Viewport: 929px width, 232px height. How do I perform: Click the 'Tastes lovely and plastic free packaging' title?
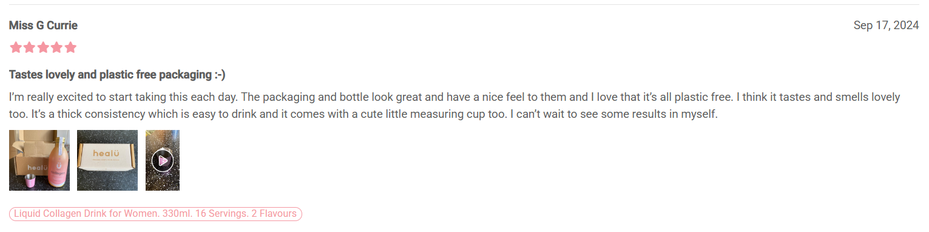click(x=117, y=75)
